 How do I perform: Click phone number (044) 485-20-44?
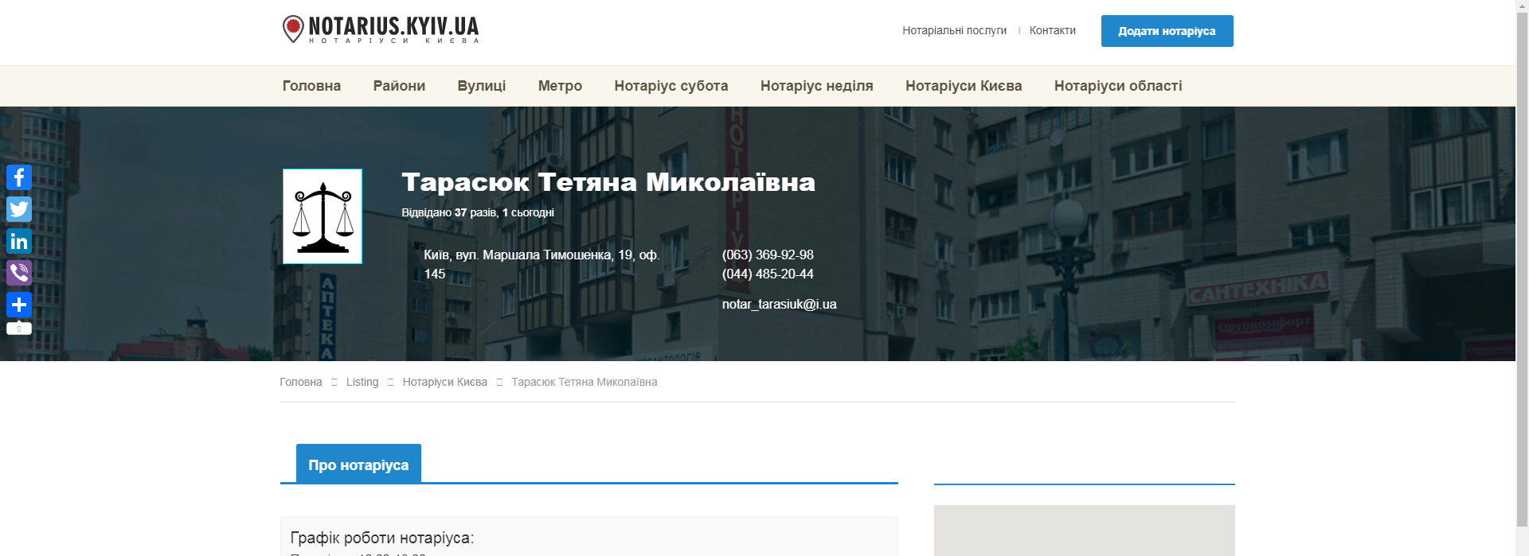pos(768,274)
